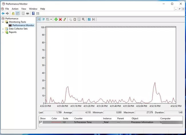186x135 pixels.
Task: Click the Properties icon in the MMC toolbar
Action: click(x=23, y=13)
